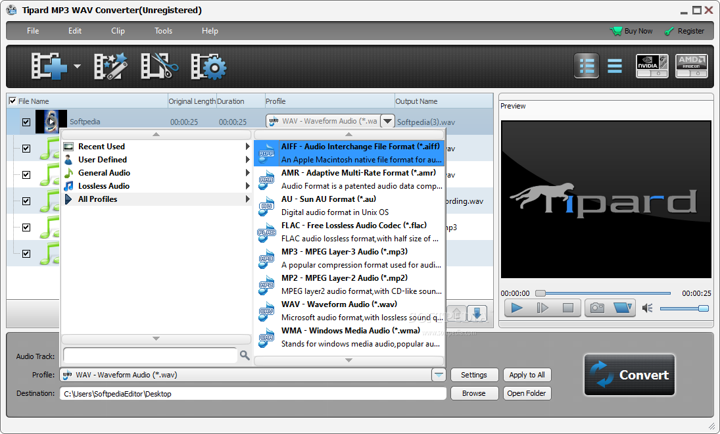Open the Preferences film-gear icon

(x=209, y=66)
